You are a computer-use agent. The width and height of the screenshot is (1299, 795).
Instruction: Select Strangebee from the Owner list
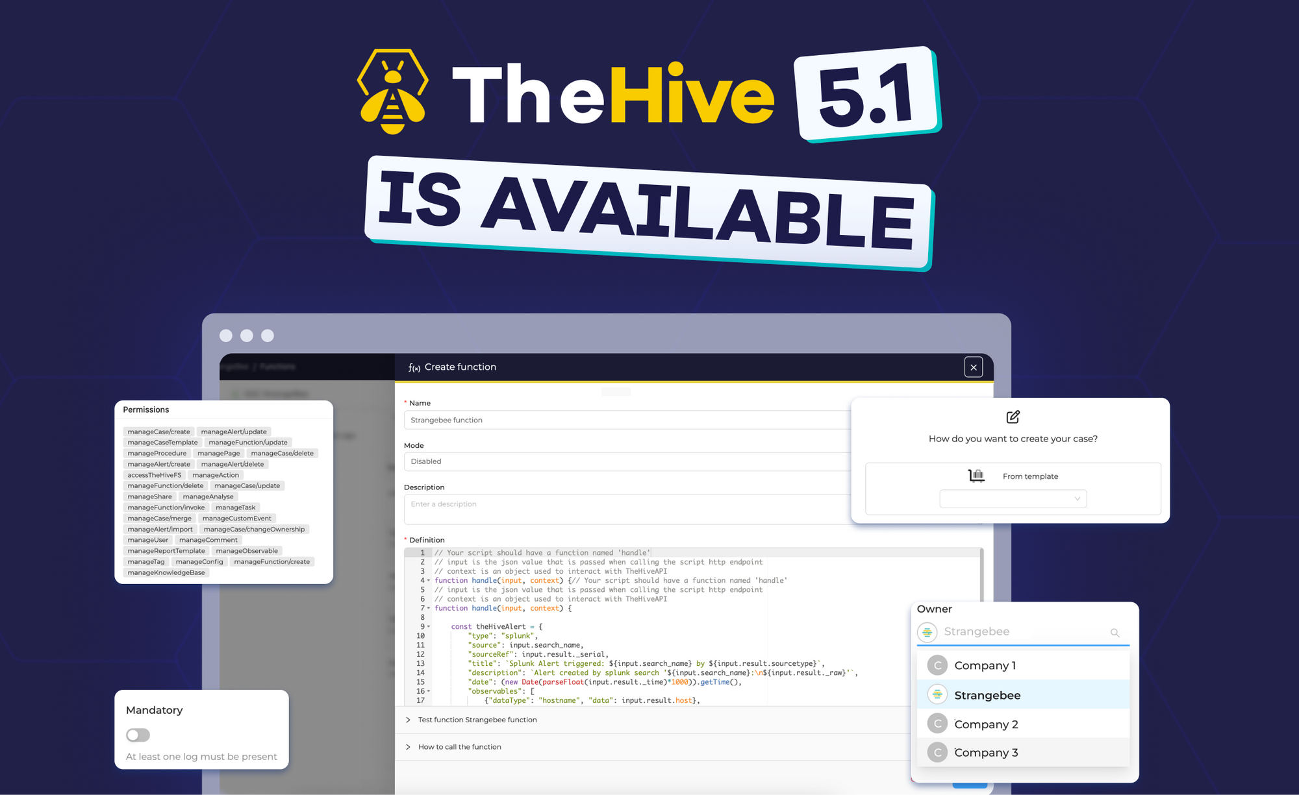coord(987,694)
